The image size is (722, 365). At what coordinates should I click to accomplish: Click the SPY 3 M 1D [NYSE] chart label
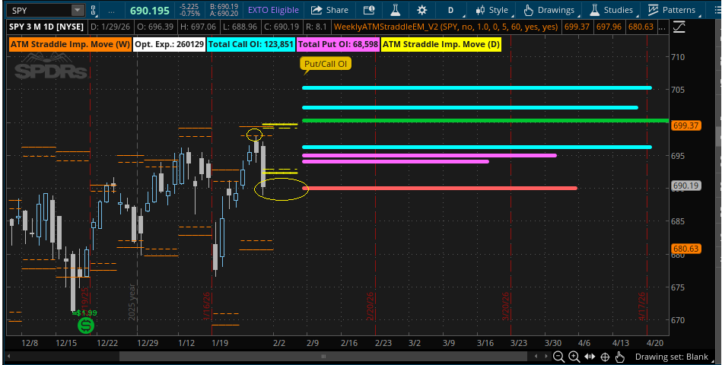click(x=46, y=27)
